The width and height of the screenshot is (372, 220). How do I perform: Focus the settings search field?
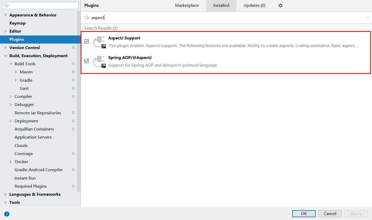40,5
